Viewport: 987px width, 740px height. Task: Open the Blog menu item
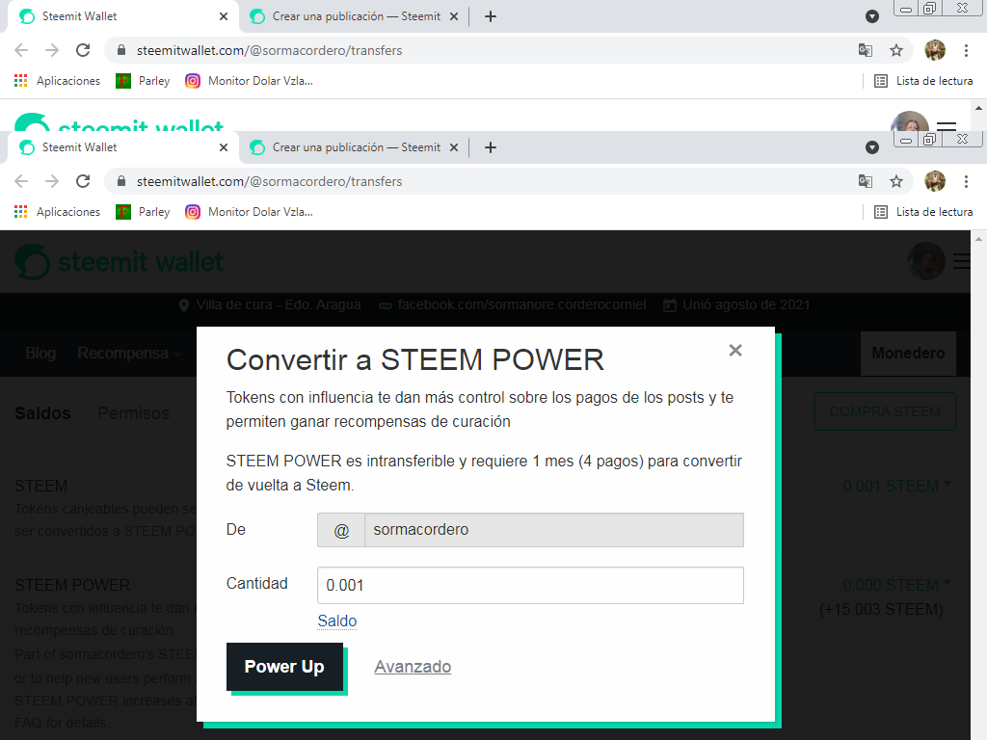[x=40, y=353]
